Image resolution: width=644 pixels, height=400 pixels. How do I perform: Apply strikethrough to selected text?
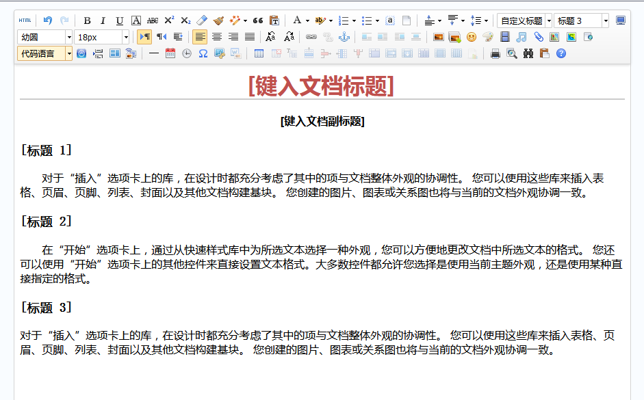(154, 21)
